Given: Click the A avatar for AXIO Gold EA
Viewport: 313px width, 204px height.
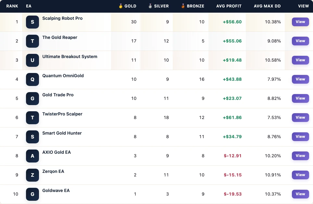Looking at the screenshot, I should 32,156.
